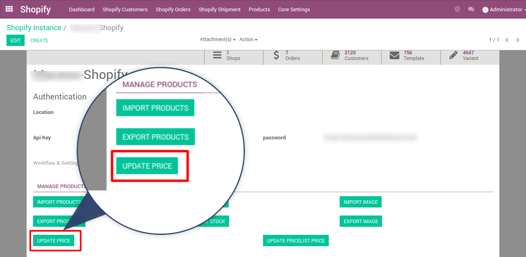Click the Location label
526x257 pixels.
pyautogui.click(x=43, y=112)
